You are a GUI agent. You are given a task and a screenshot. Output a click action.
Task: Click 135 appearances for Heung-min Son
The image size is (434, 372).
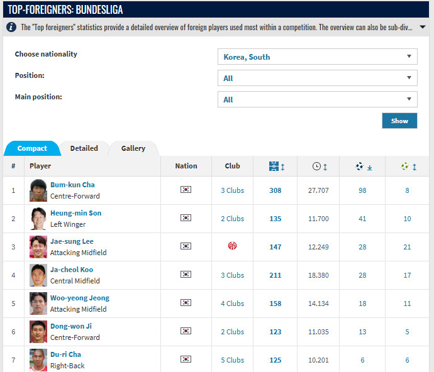tap(275, 219)
